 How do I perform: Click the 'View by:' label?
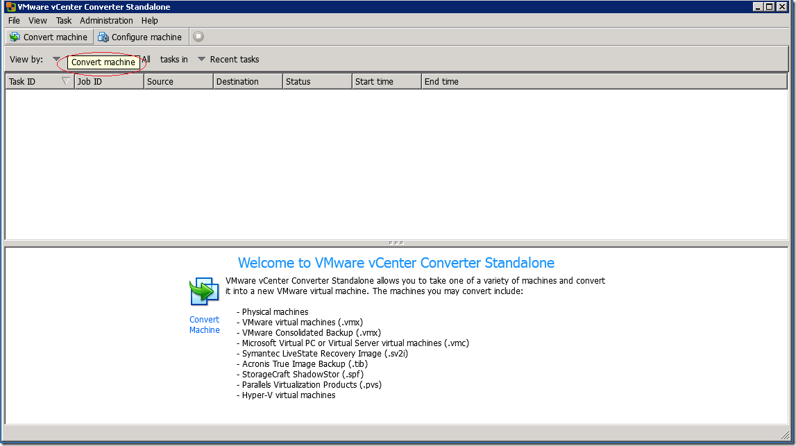[x=26, y=60]
